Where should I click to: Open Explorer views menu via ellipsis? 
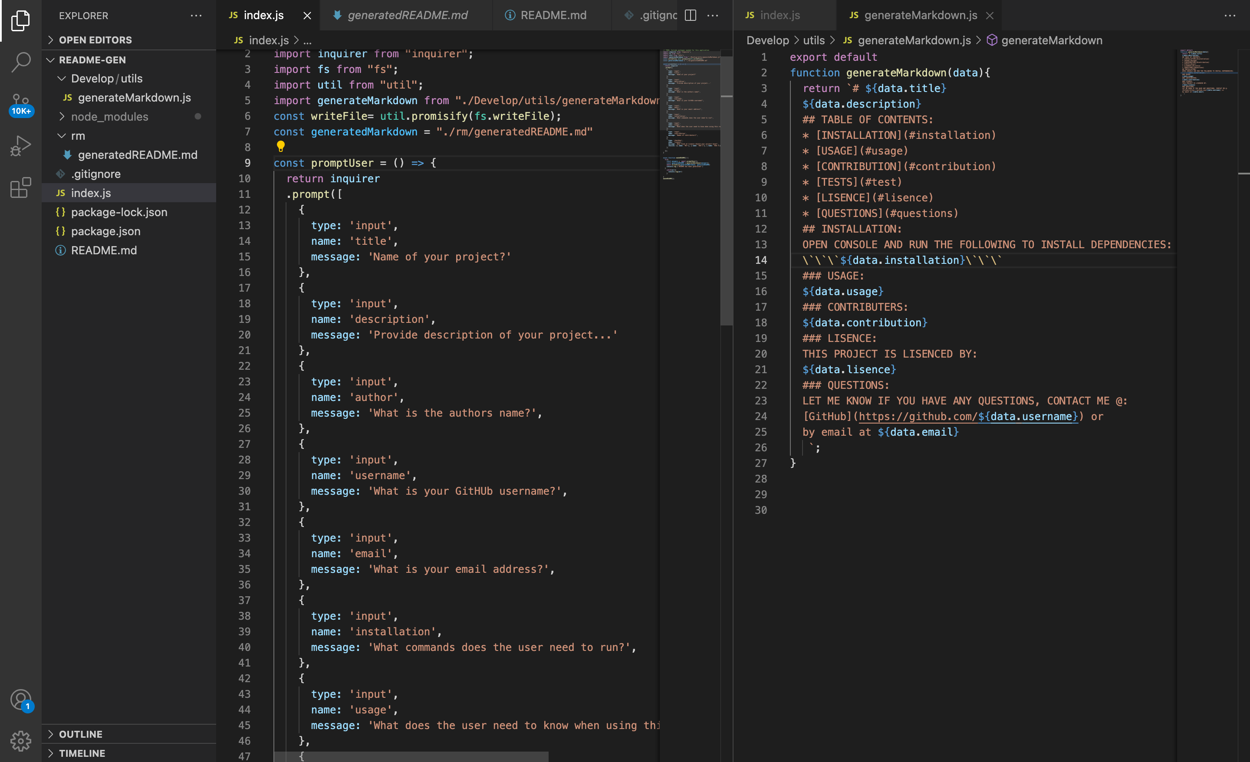196,16
